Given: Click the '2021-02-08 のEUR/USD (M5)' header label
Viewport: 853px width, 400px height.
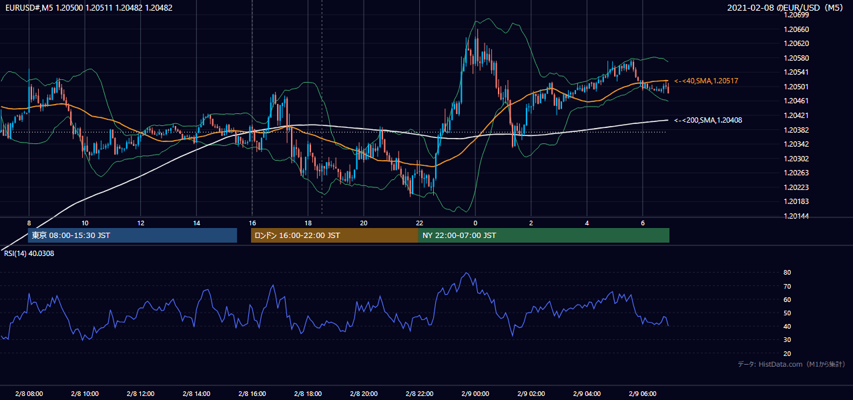Looking at the screenshot, I should click(x=786, y=7).
